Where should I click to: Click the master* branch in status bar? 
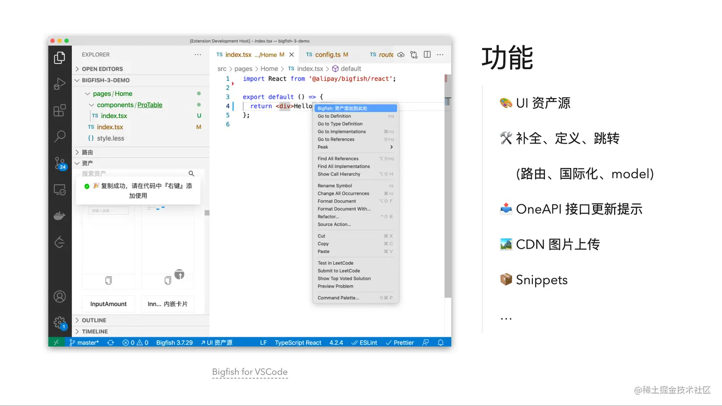[84, 343]
